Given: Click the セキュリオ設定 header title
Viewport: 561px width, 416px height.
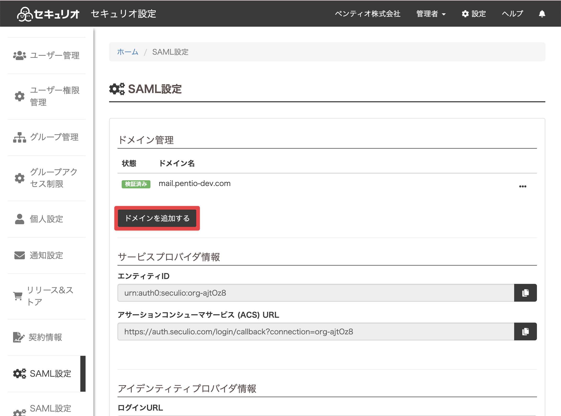Looking at the screenshot, I should pyautogui.click(x=124, y=14).
